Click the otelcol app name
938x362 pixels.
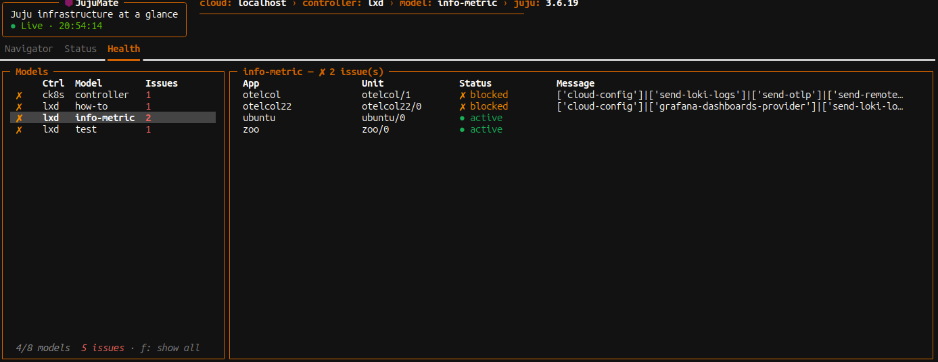pyautogui.click(x=261, y=95)
